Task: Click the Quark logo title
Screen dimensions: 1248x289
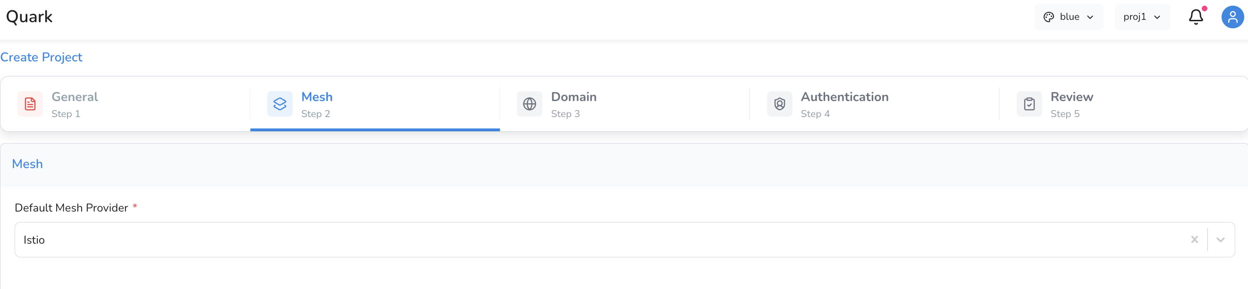Action: point(29,17)
